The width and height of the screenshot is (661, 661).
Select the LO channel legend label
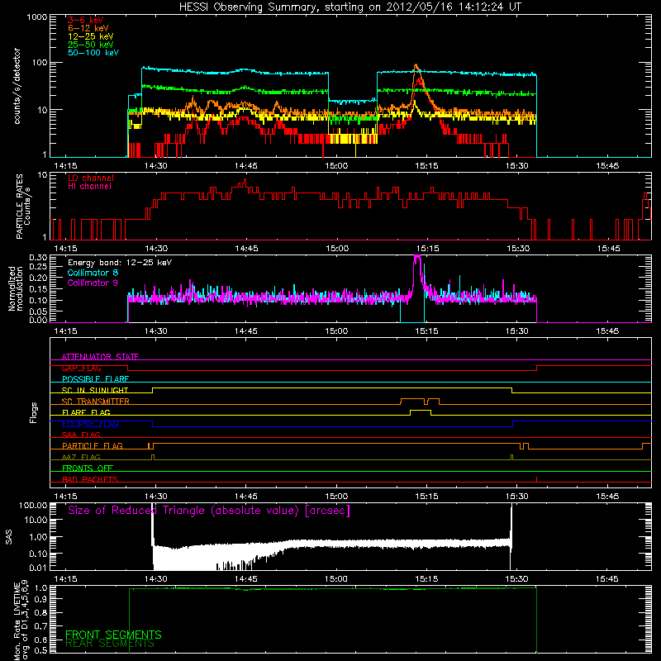click(91, 178)
